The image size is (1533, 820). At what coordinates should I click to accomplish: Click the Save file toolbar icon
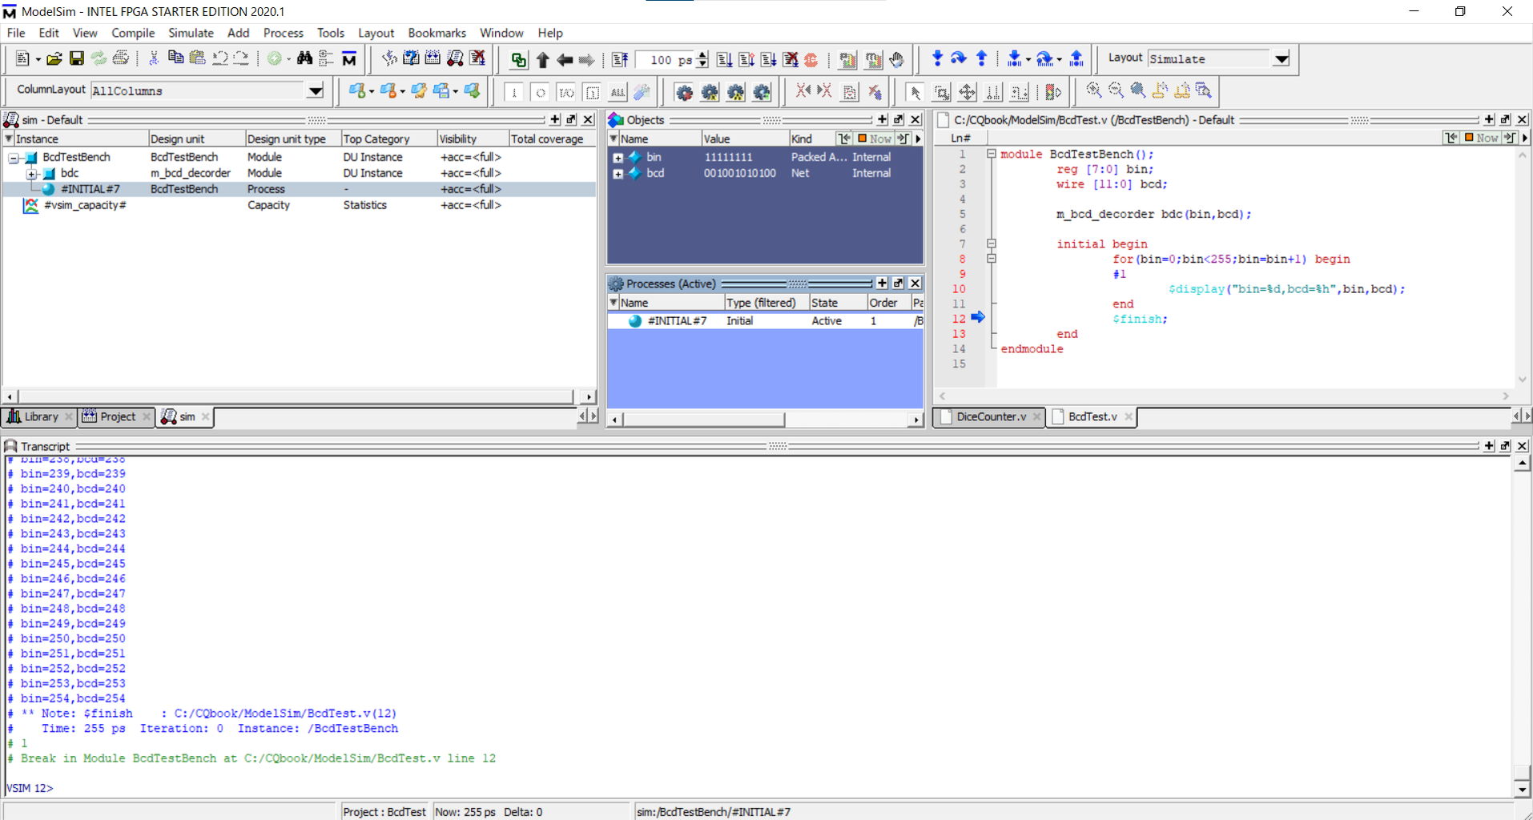[x=76, y=58]
